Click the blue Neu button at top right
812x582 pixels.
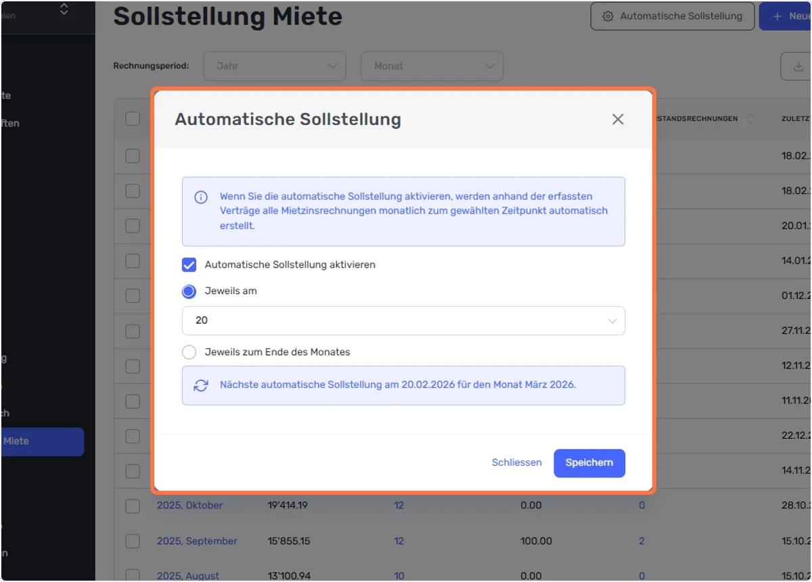(786, 16)
